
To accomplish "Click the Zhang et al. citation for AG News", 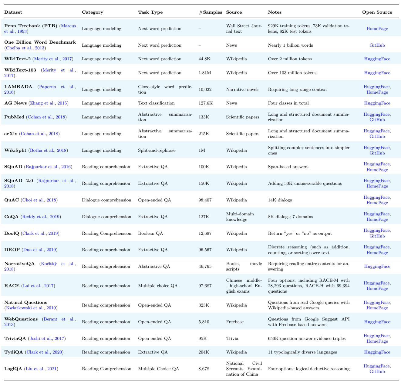I will click(48, 103).
